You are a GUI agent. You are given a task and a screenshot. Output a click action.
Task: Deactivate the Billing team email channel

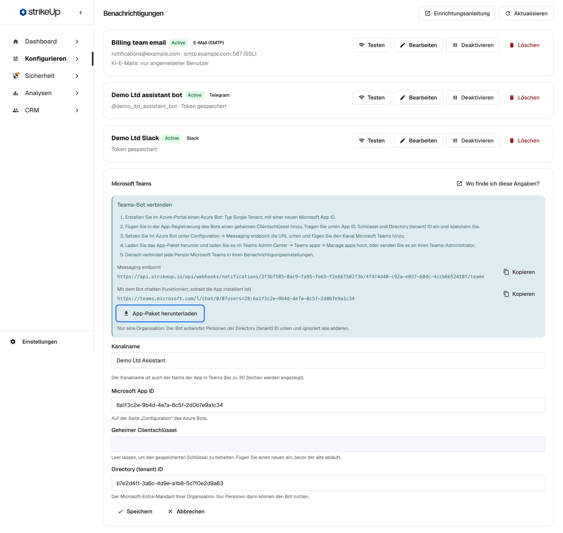click(473, 45)
